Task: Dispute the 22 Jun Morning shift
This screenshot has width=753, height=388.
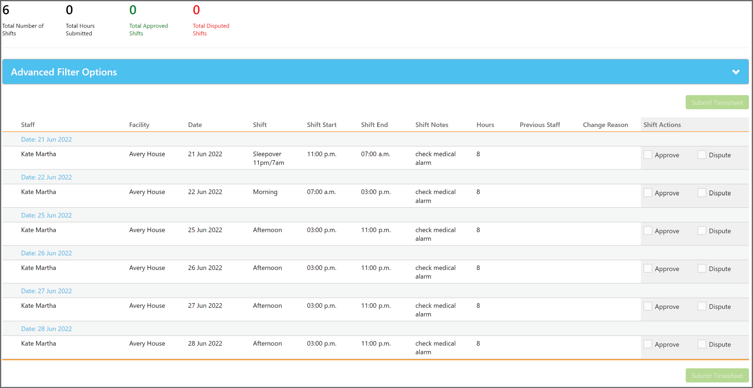Action: point(702,192)
